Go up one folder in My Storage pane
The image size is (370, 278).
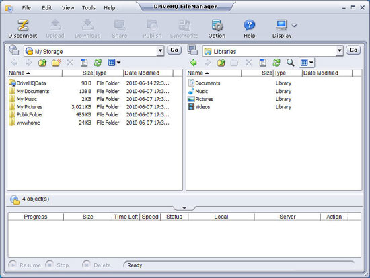click(x=42, y=63)
